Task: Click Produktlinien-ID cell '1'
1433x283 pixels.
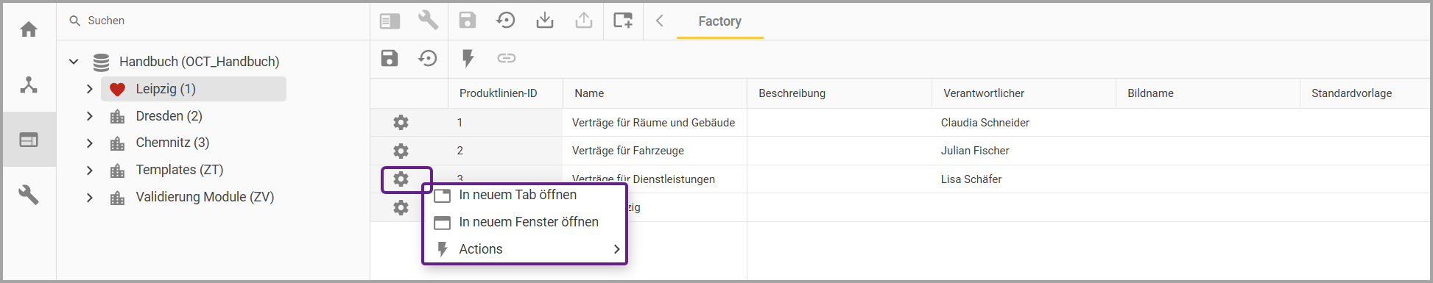Action: tap(460, 123)
